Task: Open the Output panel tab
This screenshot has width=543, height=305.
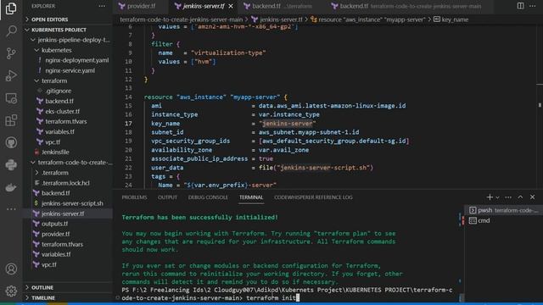Action: [168, 197]
